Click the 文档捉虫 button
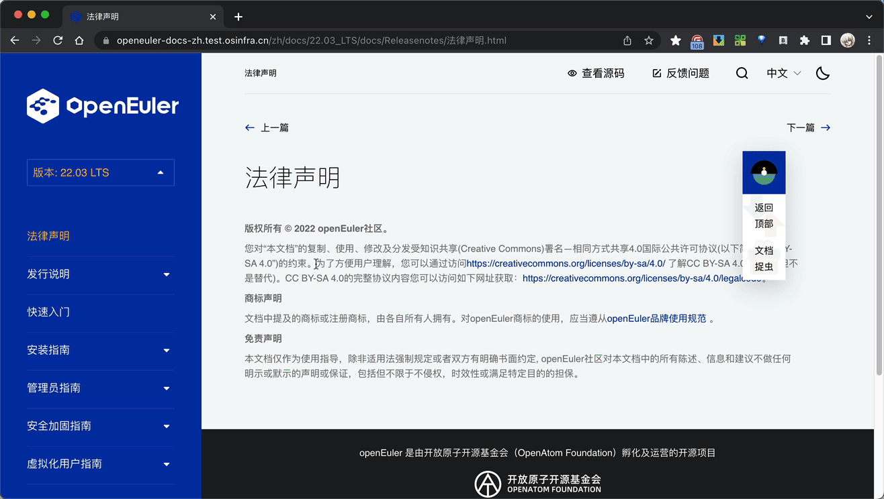884x499 pixels. click(x=764, y=258)
